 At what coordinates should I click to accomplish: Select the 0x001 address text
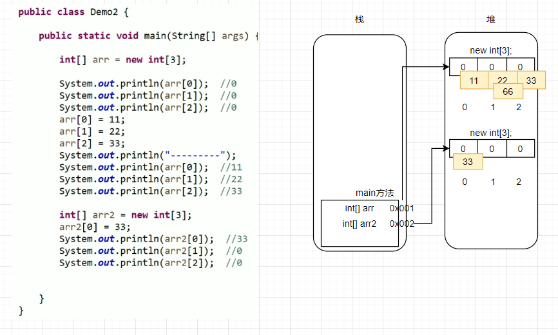tap(401, 208)
